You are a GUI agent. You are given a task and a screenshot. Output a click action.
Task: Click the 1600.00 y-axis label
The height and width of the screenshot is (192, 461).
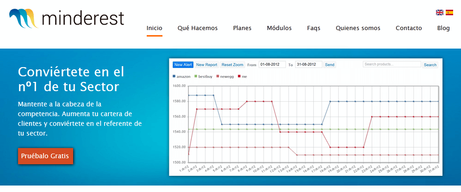coord(179,86)
